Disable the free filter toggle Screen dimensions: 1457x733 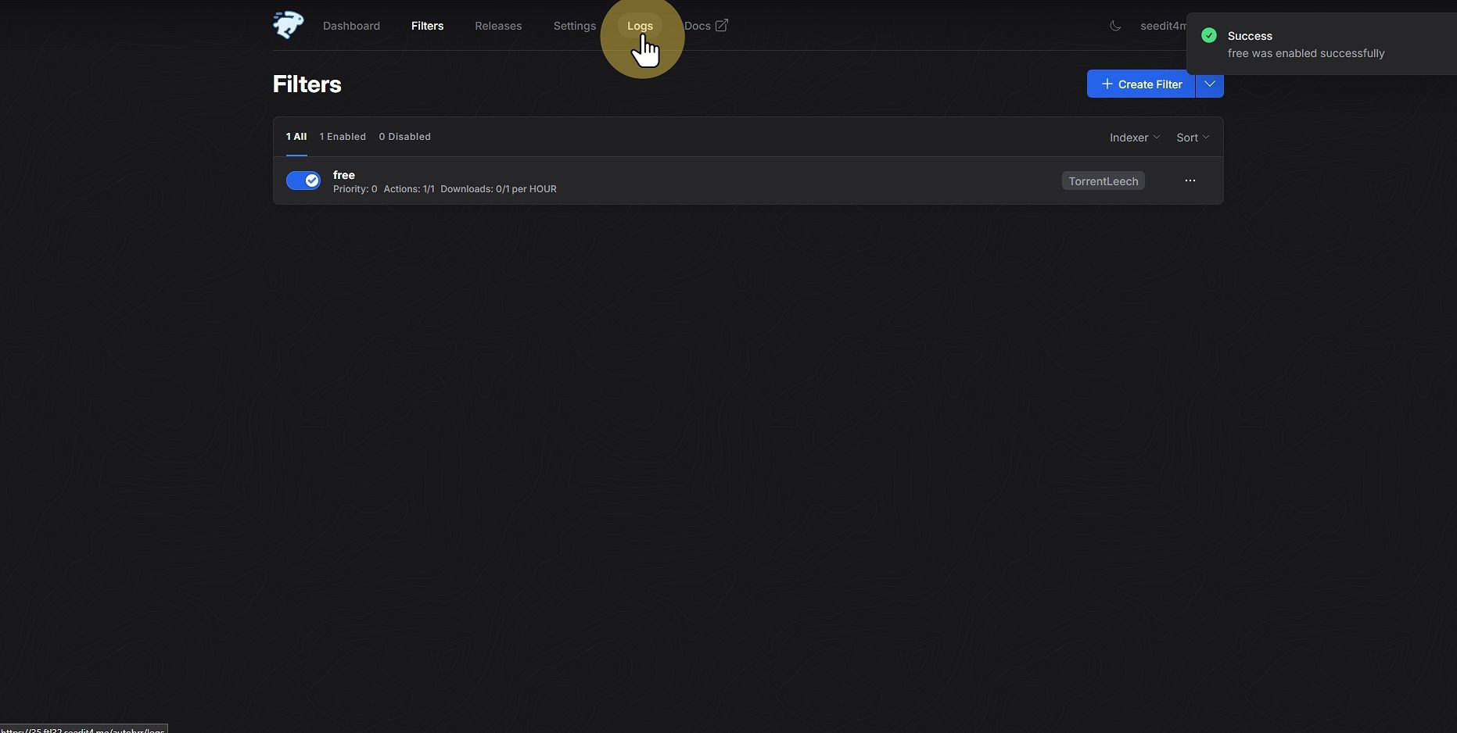click(303, 181)
